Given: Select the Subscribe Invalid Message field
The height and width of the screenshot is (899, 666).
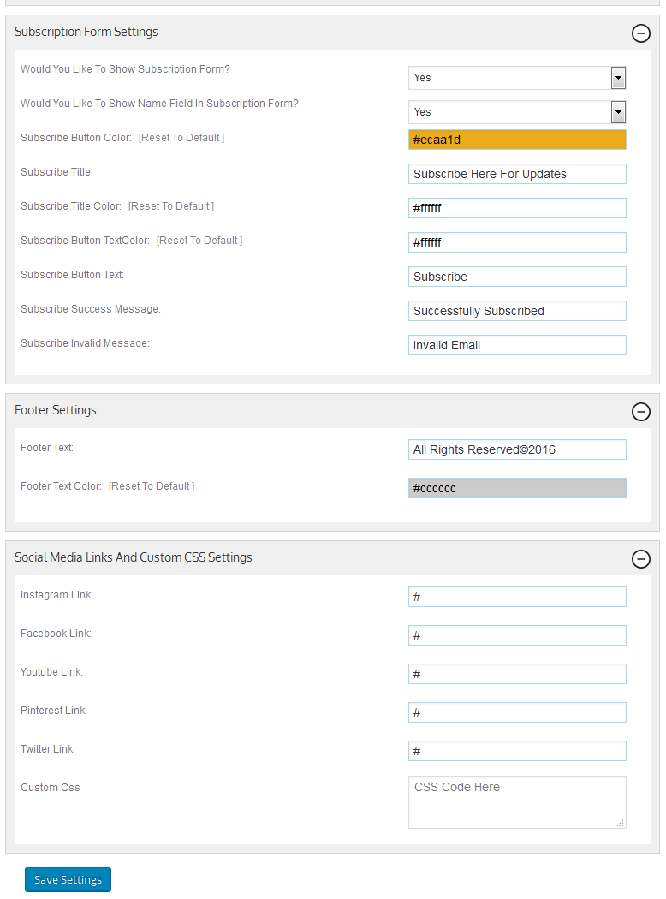Looking at the screenshot, I should click(x=517, y=346).
